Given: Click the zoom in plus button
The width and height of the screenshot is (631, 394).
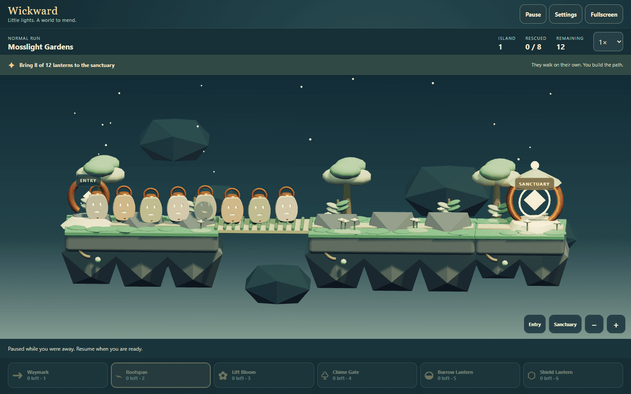Looking at the screenshot, I should click(616, 324).
